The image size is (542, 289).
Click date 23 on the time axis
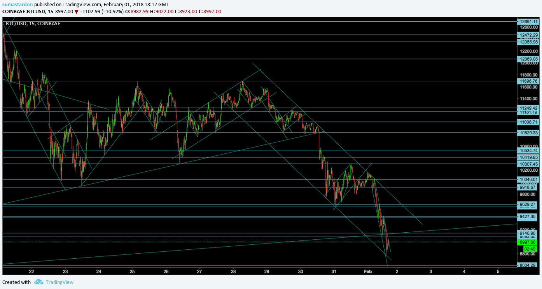(x=65, y=271)
